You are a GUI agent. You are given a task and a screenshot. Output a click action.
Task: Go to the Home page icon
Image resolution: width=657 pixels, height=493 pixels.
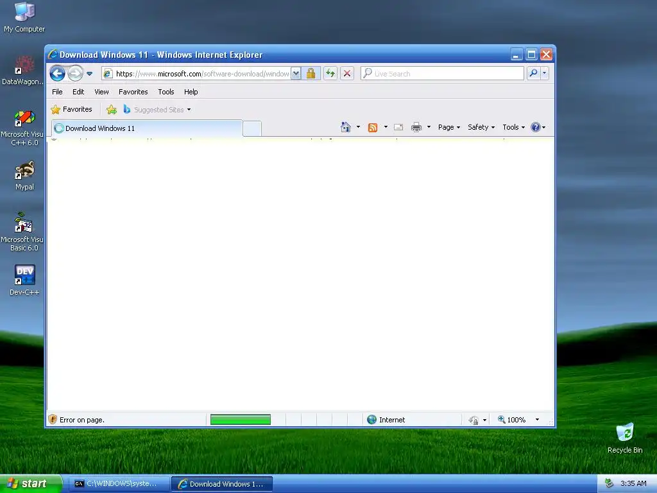point(346,127)
